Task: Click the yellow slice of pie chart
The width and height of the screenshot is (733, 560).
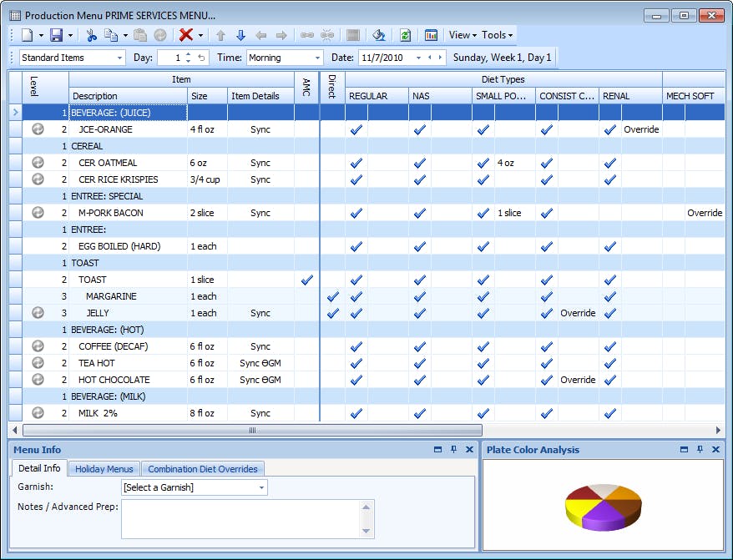Action: [579, 510]
